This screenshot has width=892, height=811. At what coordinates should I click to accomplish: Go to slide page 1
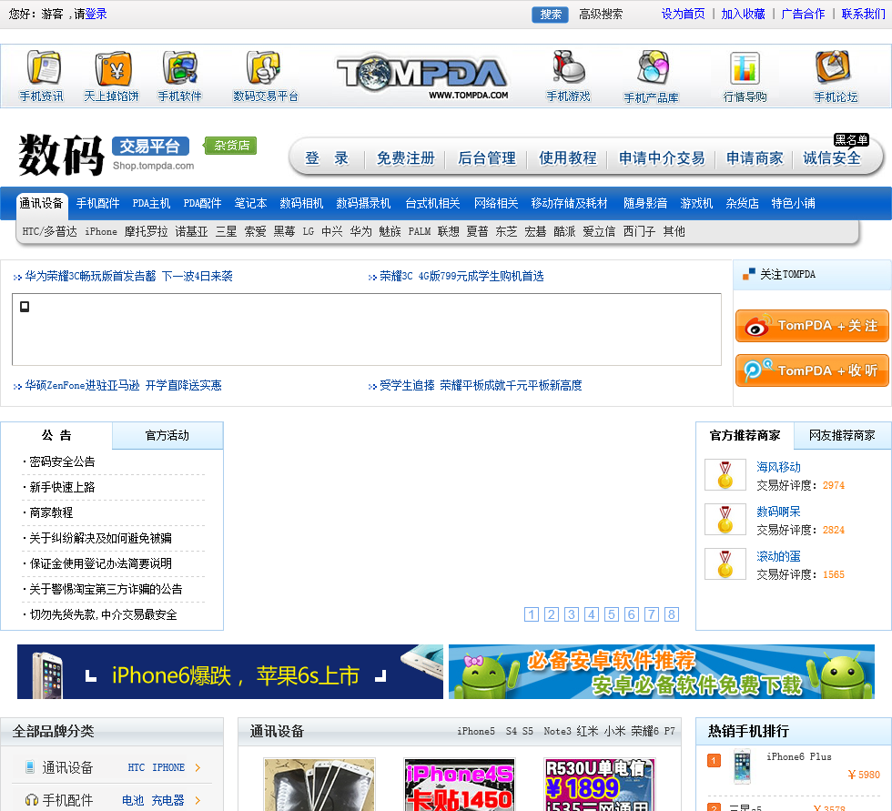click(532, 614)
